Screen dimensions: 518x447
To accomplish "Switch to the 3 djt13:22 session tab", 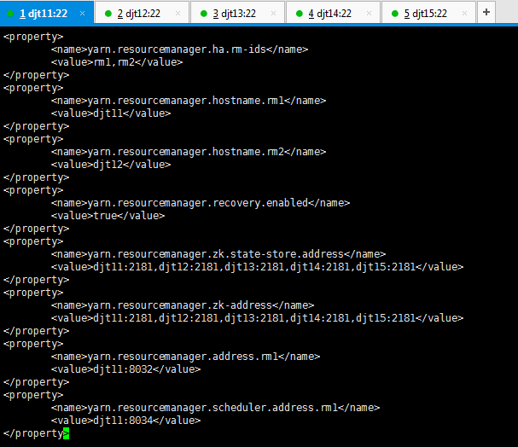I will click(237, 13).
